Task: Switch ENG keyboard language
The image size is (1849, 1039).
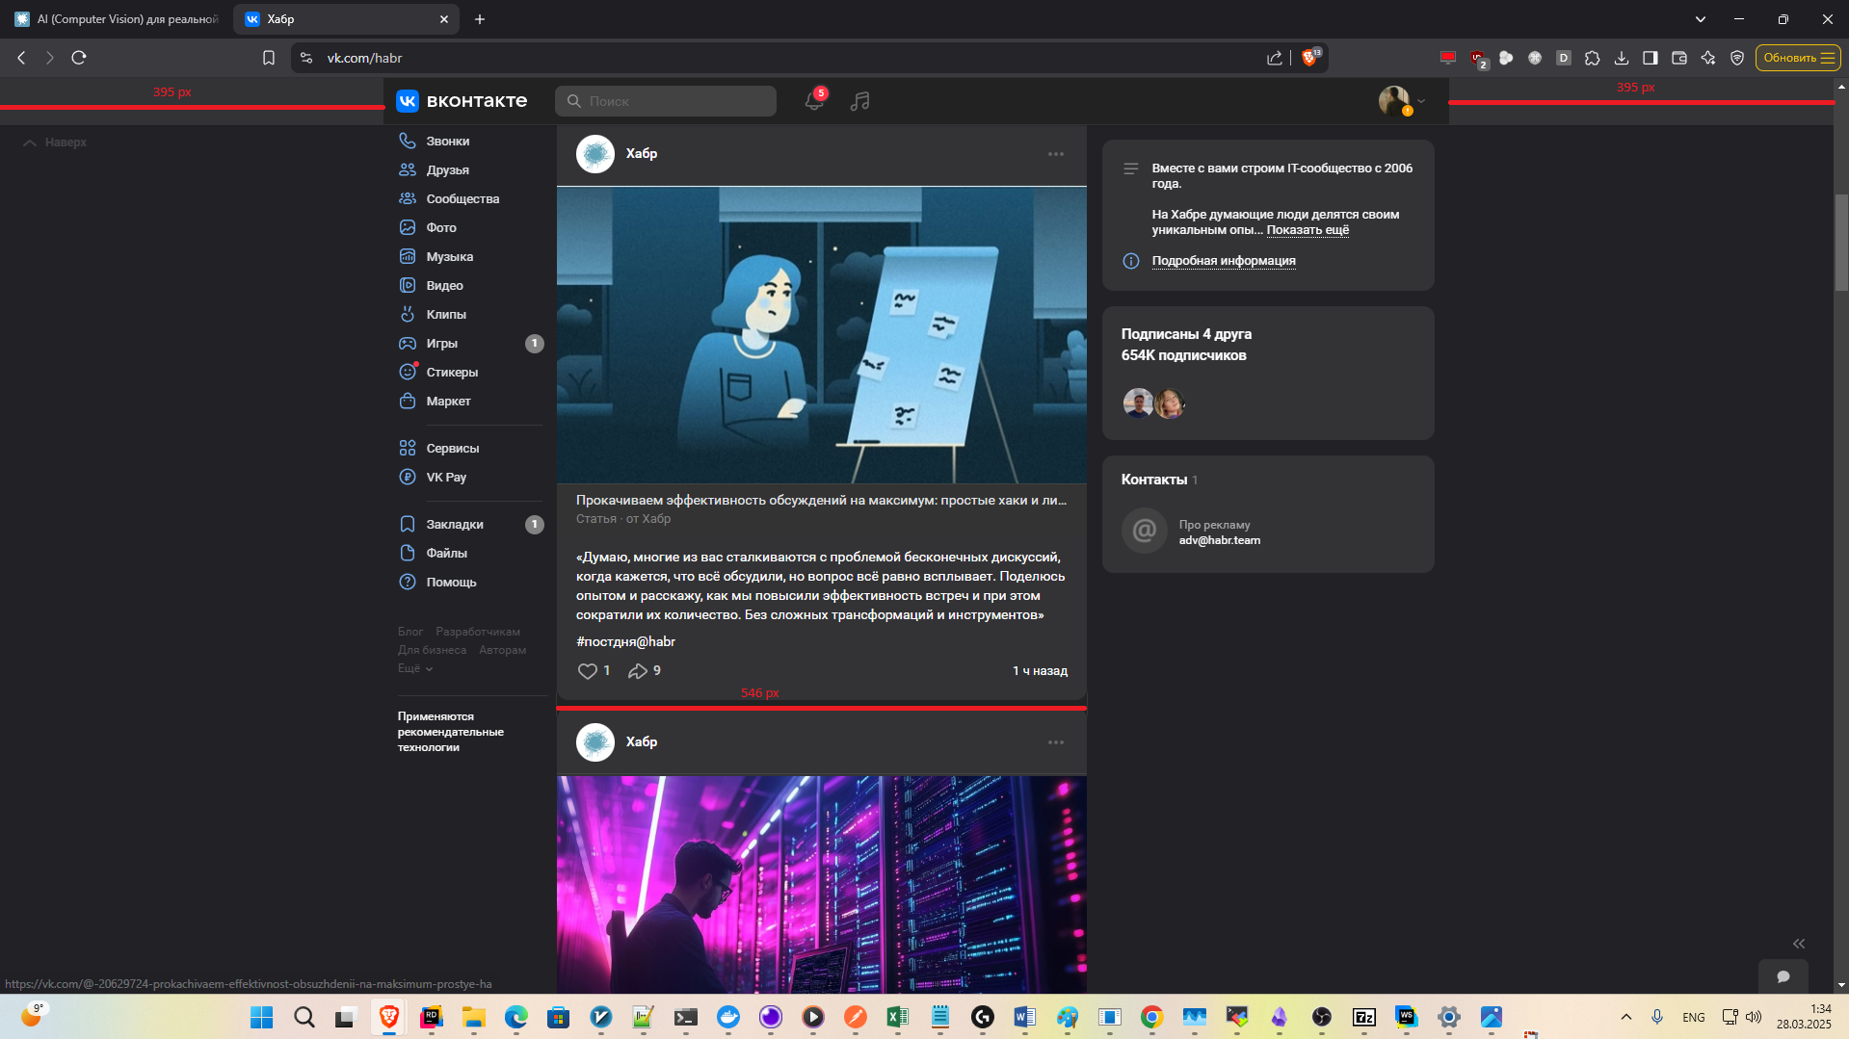Action: 1694,1017
